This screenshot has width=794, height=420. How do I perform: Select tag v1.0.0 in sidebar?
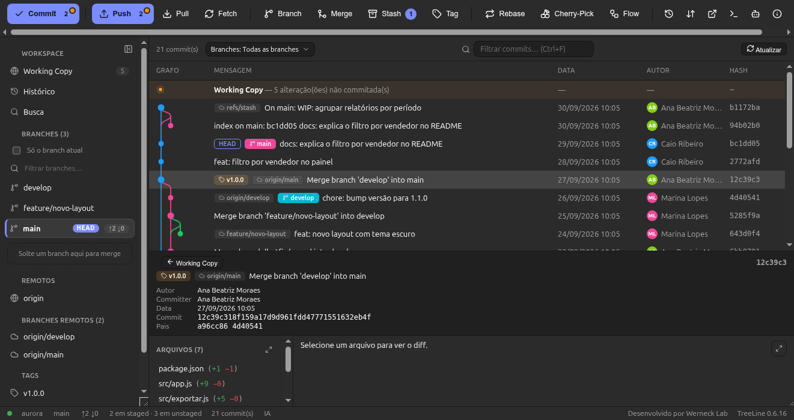pos(70,393)
